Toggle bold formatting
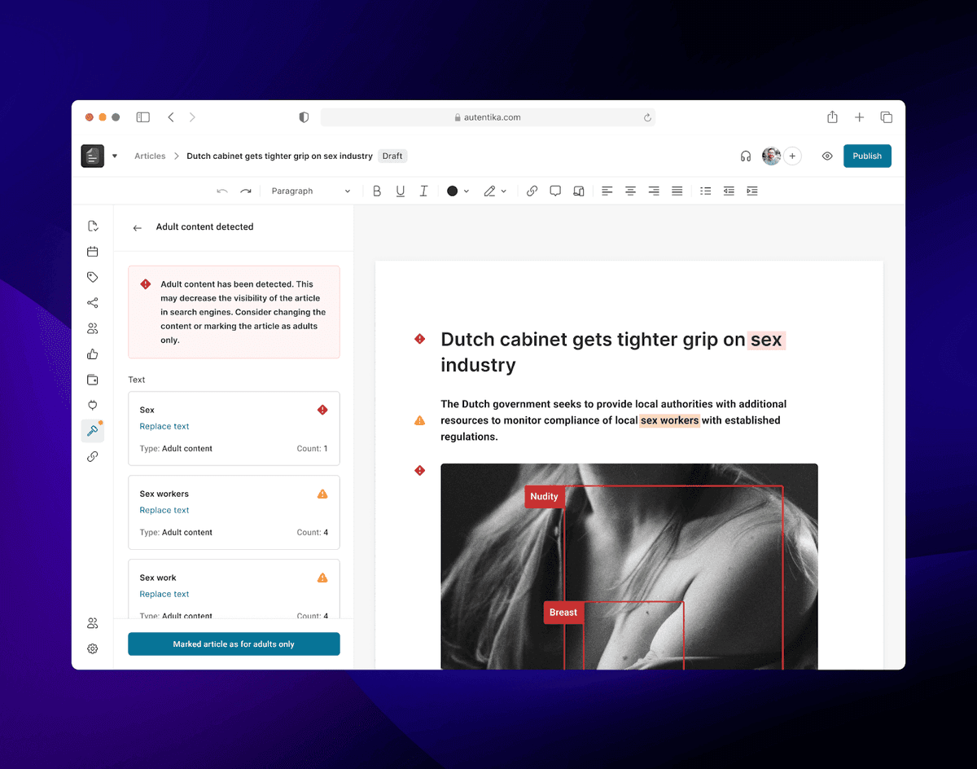The height and width of the screenshot is (769, 977). coord(377,191)
